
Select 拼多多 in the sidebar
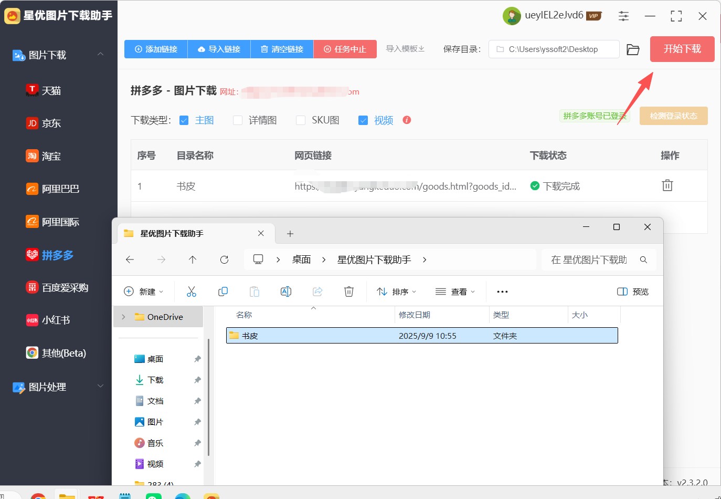tap(50, 255)
